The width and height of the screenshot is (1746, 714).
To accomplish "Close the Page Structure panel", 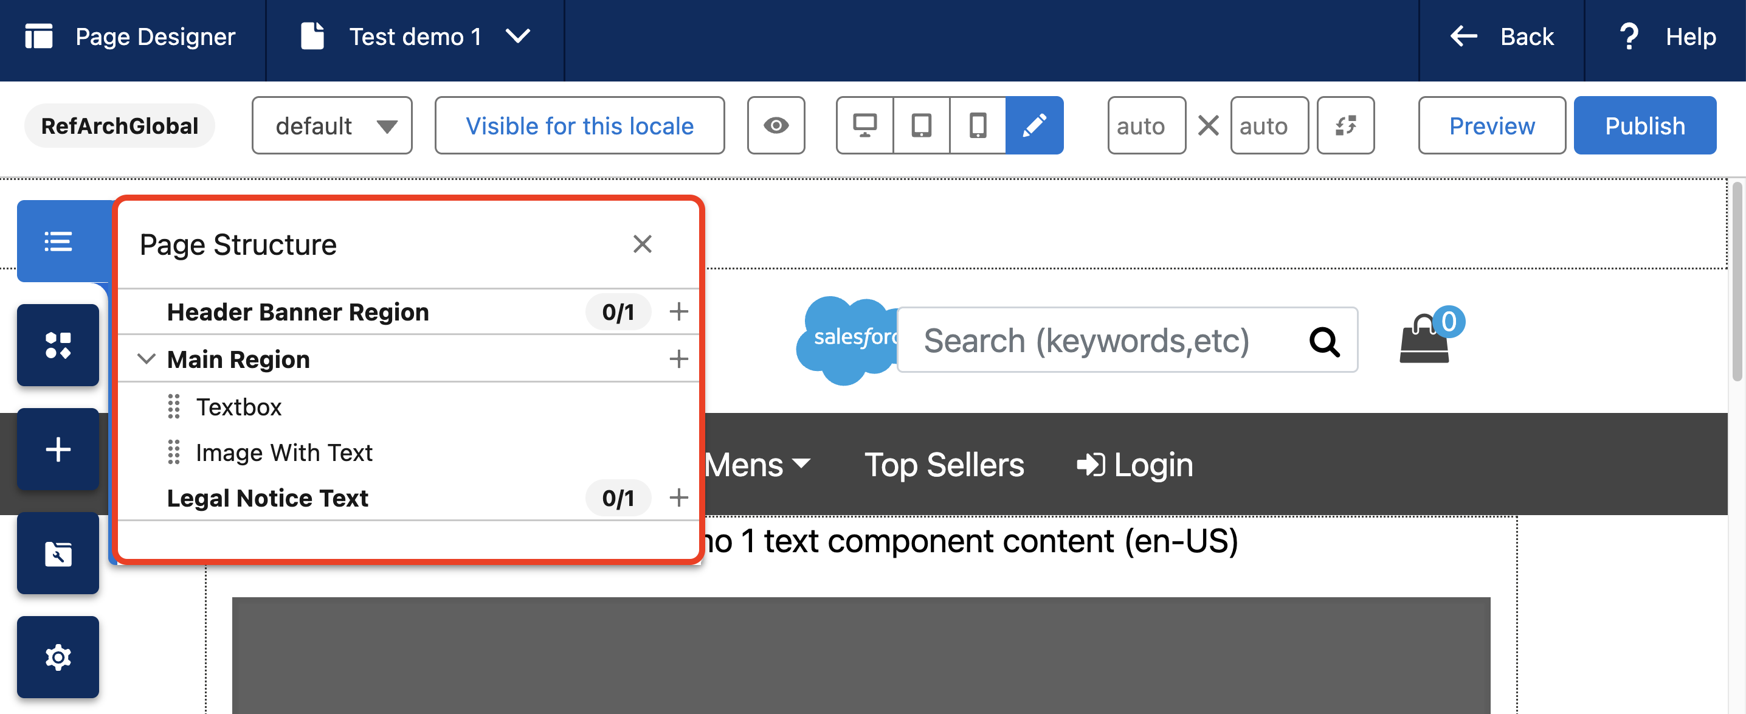I will tap(642, 244).
